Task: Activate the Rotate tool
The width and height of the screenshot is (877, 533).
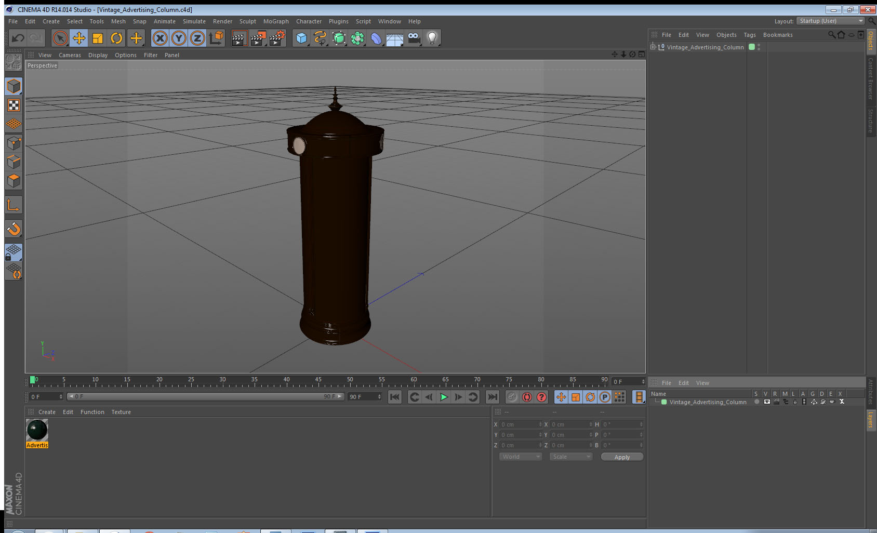Action: (x=116, y=38)
